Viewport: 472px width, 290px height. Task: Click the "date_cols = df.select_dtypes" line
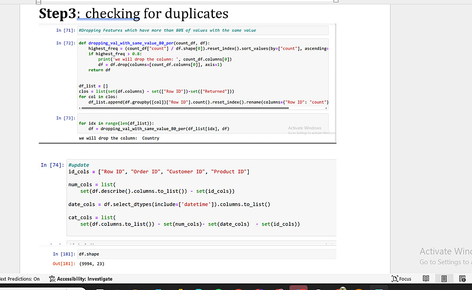pos(169,204)
